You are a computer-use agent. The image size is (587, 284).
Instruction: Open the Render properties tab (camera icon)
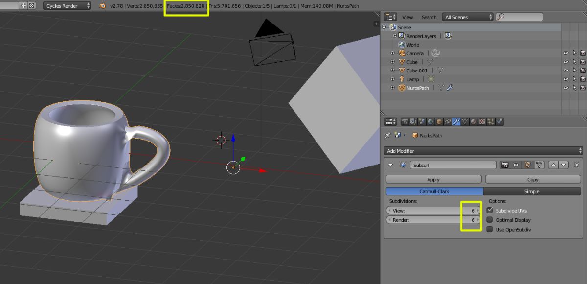click(x=405, y=122)
